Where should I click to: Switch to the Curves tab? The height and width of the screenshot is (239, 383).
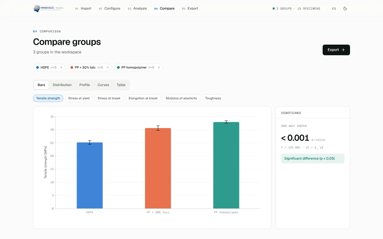pos(103,85)
